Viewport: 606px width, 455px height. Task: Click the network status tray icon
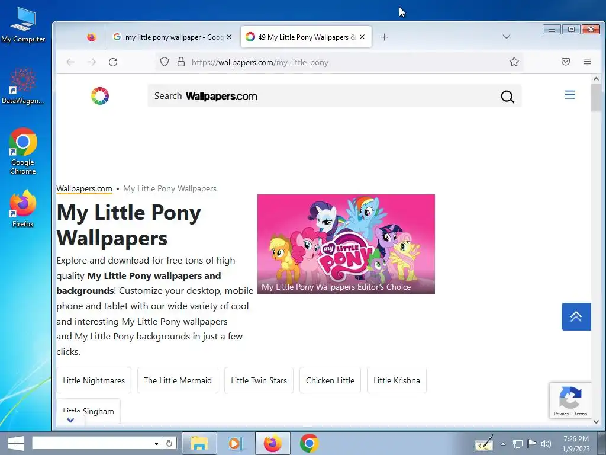tap(517, 444)
